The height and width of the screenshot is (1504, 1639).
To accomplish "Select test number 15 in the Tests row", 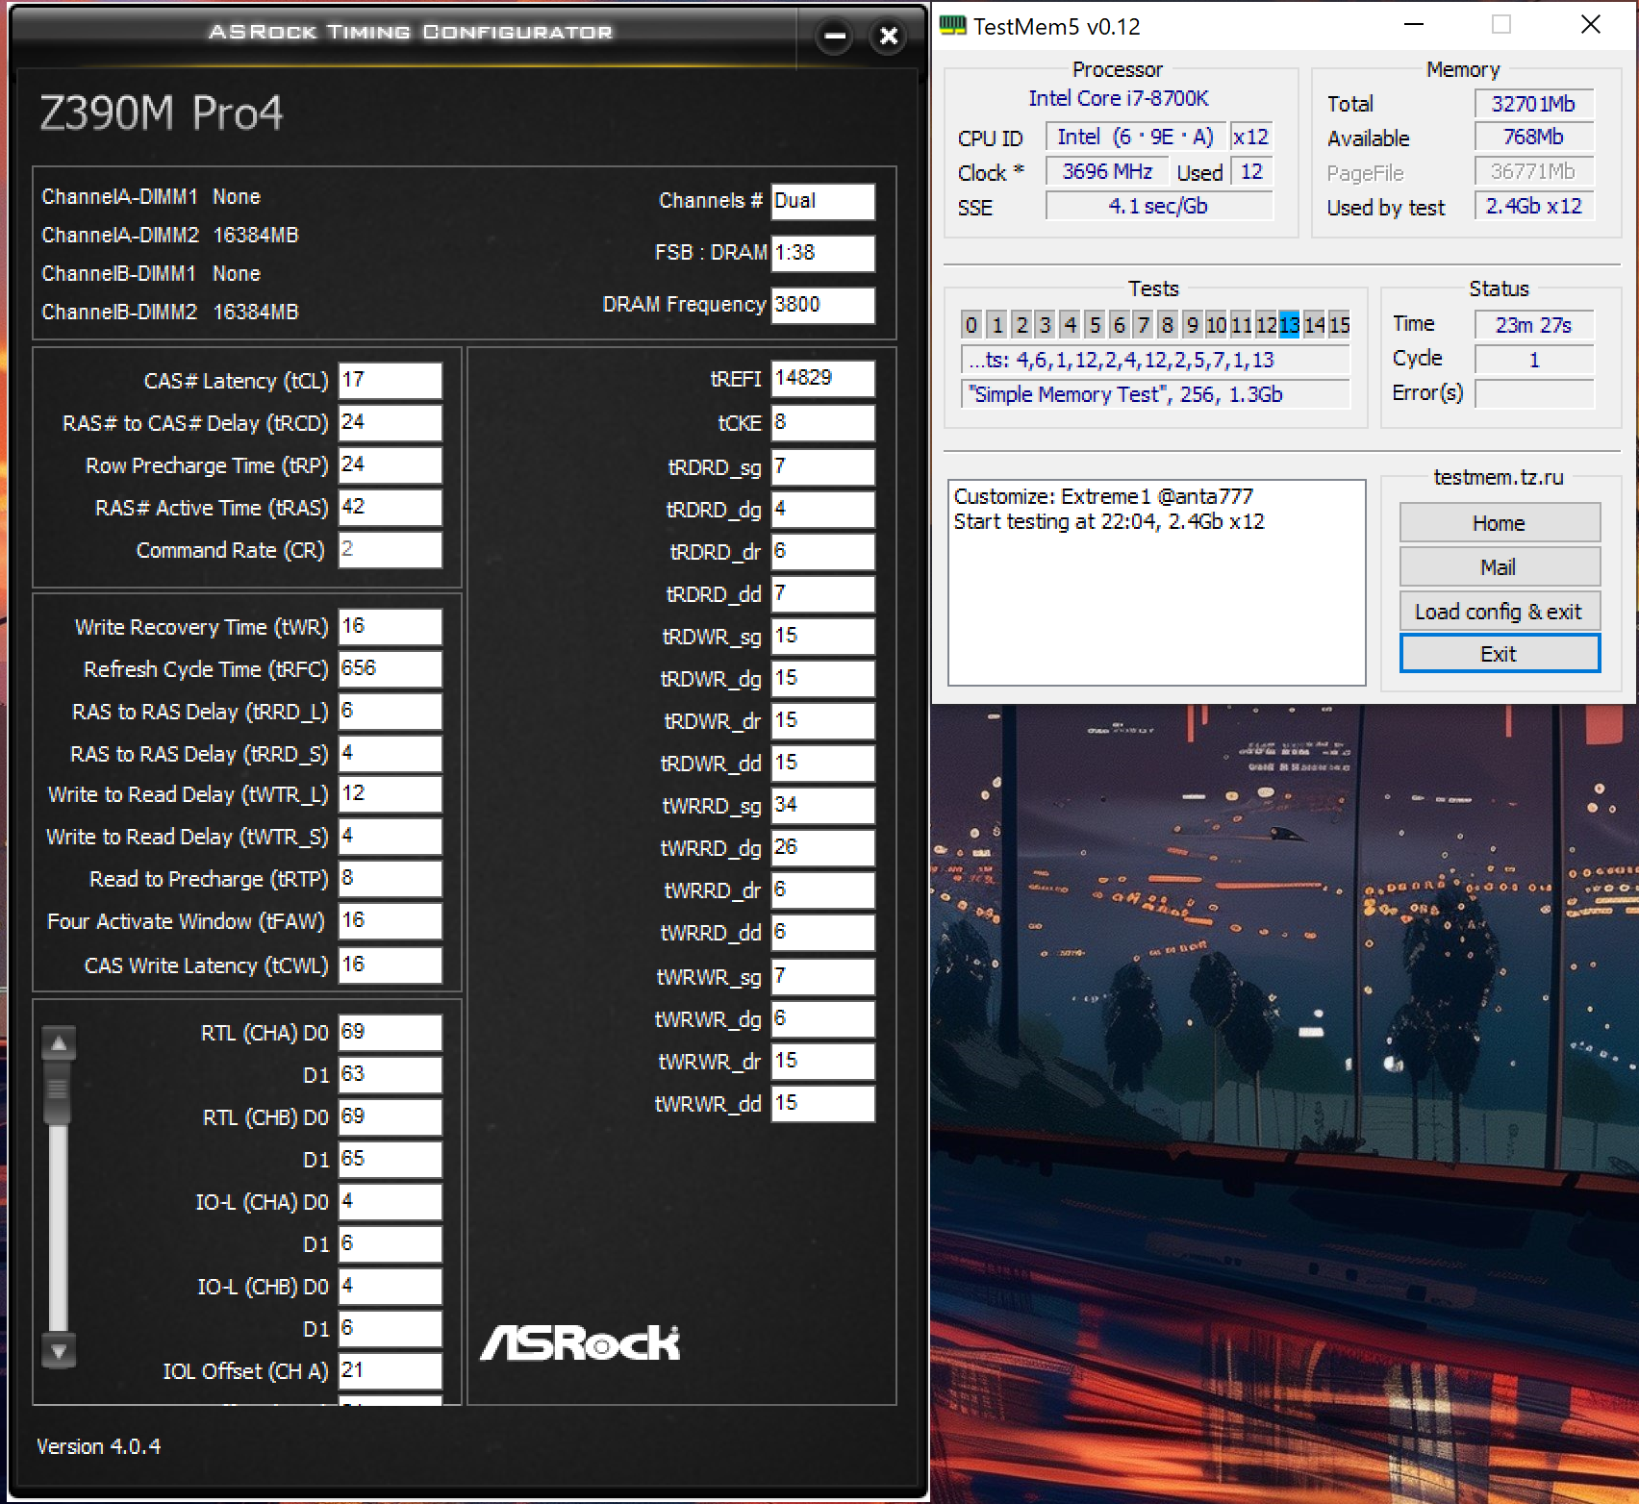I will (1340, 325).
